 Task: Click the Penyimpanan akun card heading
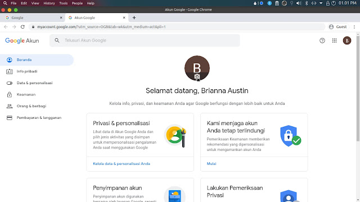tap(118, 188)
